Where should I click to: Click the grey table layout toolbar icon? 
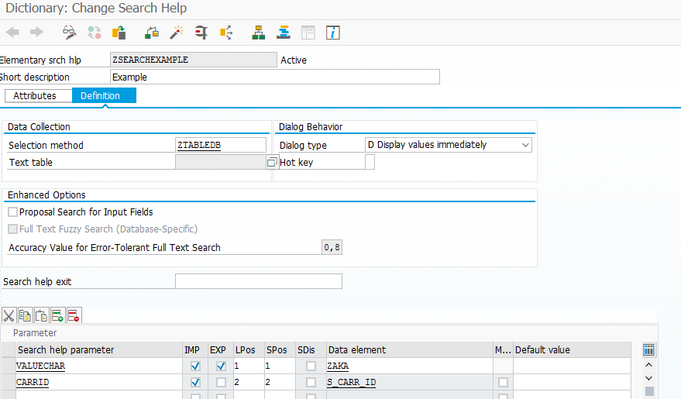click(x=308, y=33)
